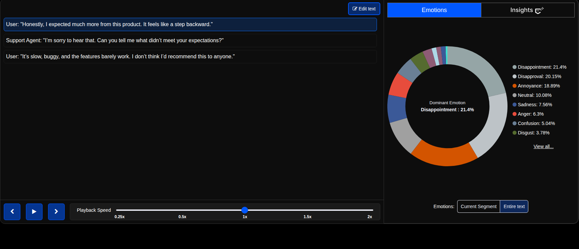Click the Disgust legend entry
The height and width of the screenshot is (249, 579).
point(531,133)
